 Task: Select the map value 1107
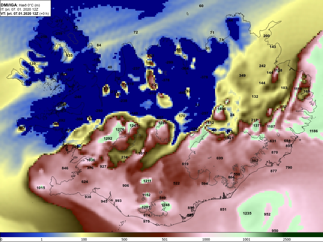[x=271, y=126]
